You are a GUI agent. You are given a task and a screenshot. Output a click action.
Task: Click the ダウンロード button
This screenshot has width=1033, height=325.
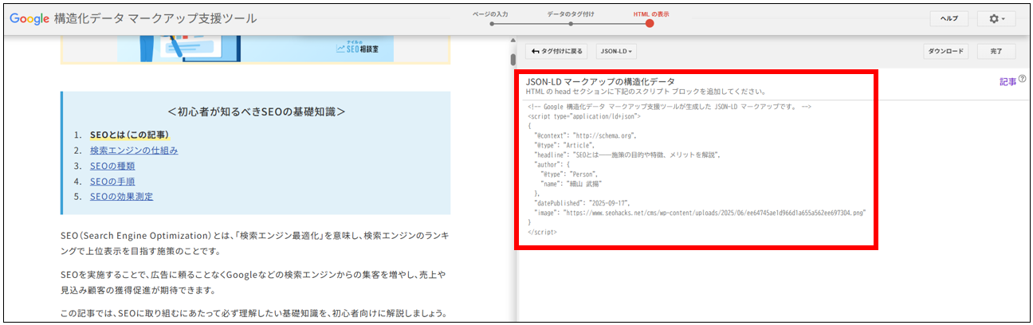946,52
